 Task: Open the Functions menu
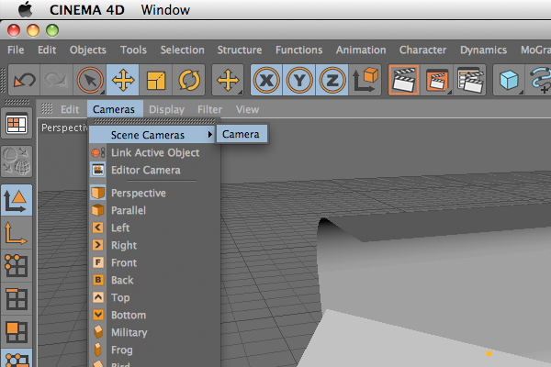[x=299, y=50]
